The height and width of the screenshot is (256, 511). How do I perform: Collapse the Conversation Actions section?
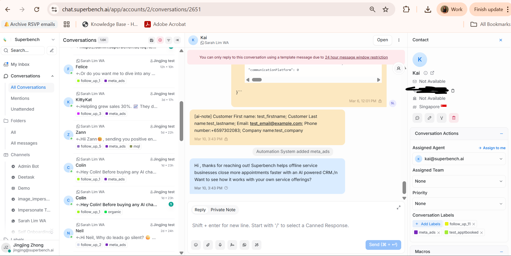(501, 134)
